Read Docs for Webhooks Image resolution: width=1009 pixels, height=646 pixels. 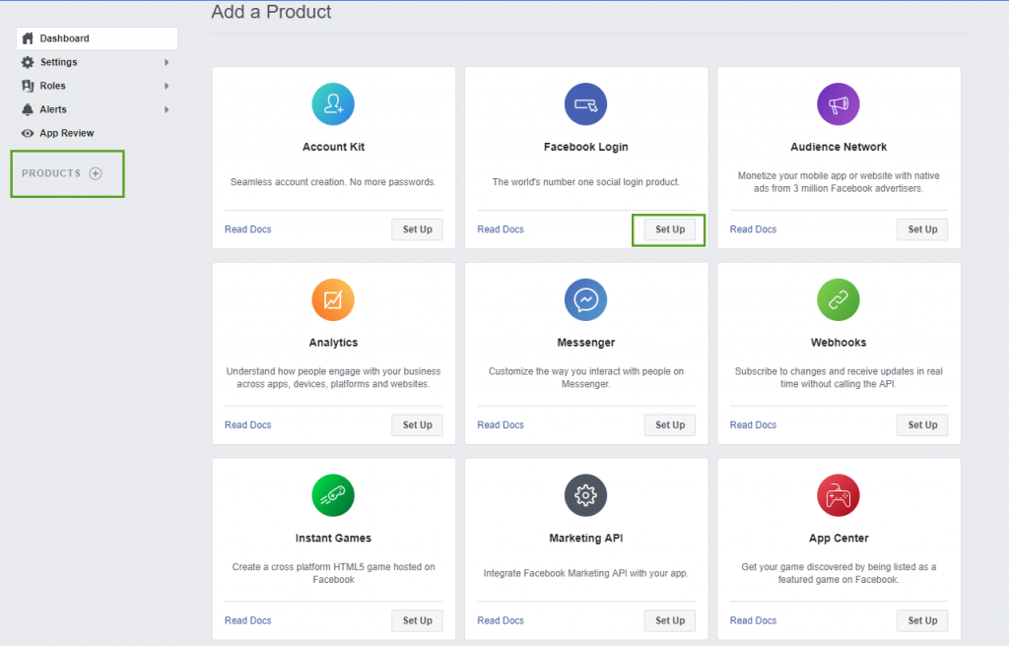click(x=753, y=424)
